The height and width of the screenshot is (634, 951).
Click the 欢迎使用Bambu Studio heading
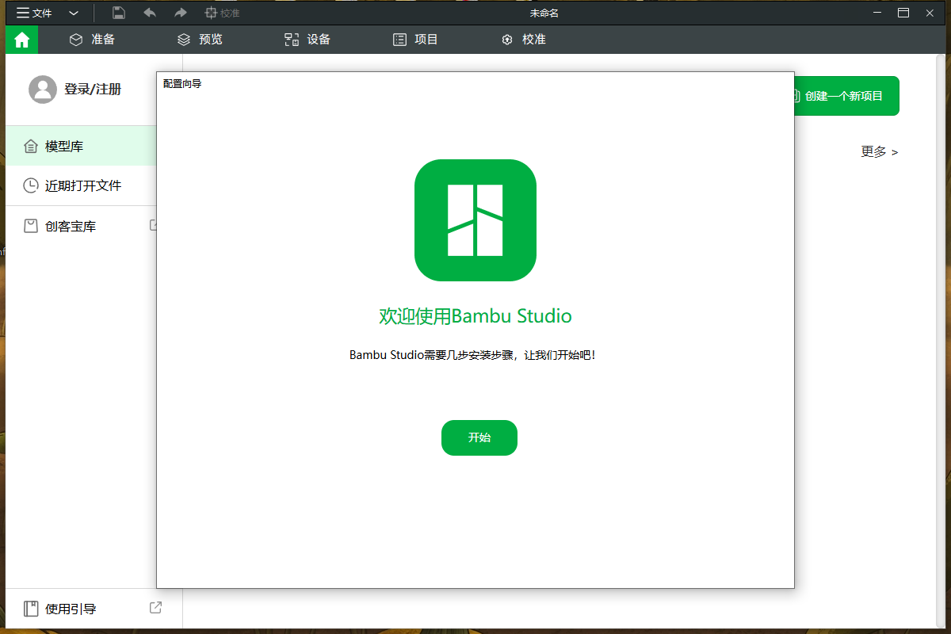[x=475, y=316]
